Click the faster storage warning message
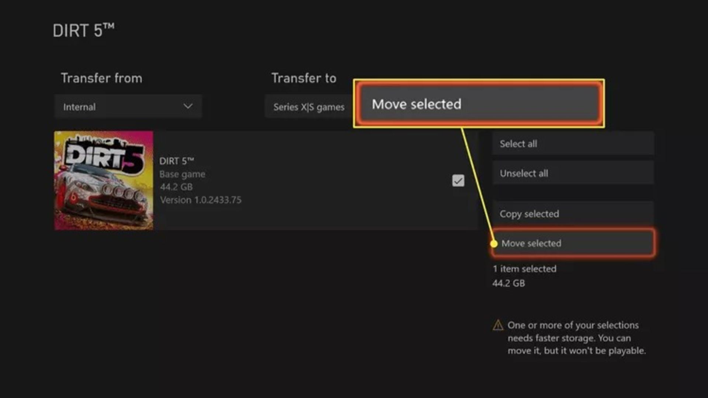 click(576, 338)
